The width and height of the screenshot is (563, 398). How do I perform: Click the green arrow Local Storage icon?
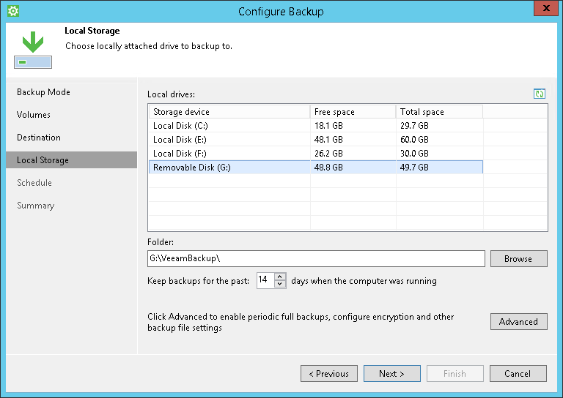[32, 50]
